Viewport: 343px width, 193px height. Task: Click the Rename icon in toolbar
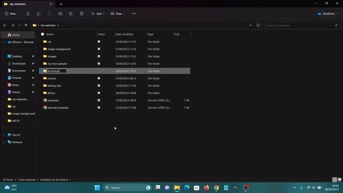pyautogui.click(x=60, y=13)
